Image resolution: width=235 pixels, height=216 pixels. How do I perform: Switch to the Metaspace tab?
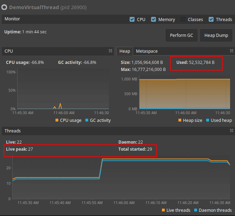coord(147,51)
